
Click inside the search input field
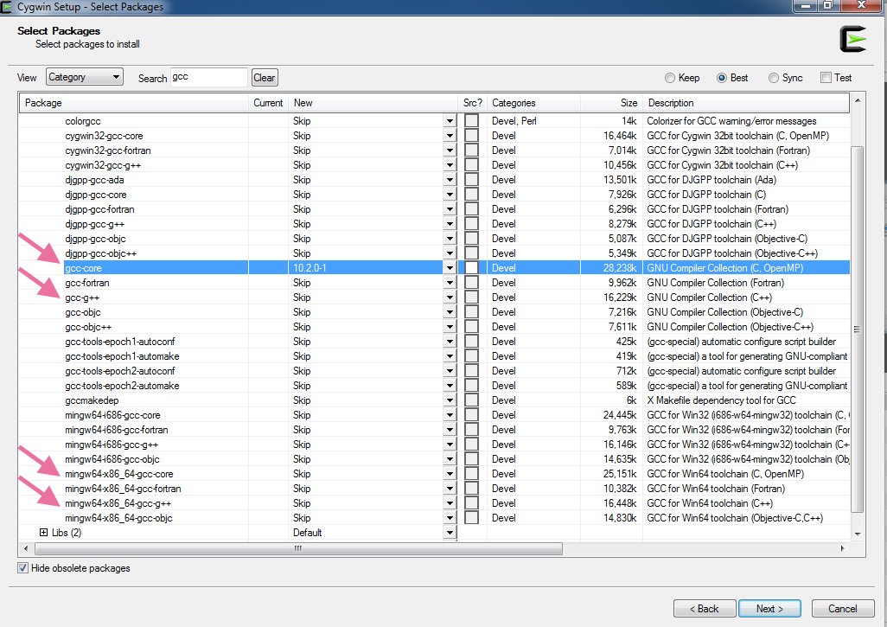(x=209, y=77)
